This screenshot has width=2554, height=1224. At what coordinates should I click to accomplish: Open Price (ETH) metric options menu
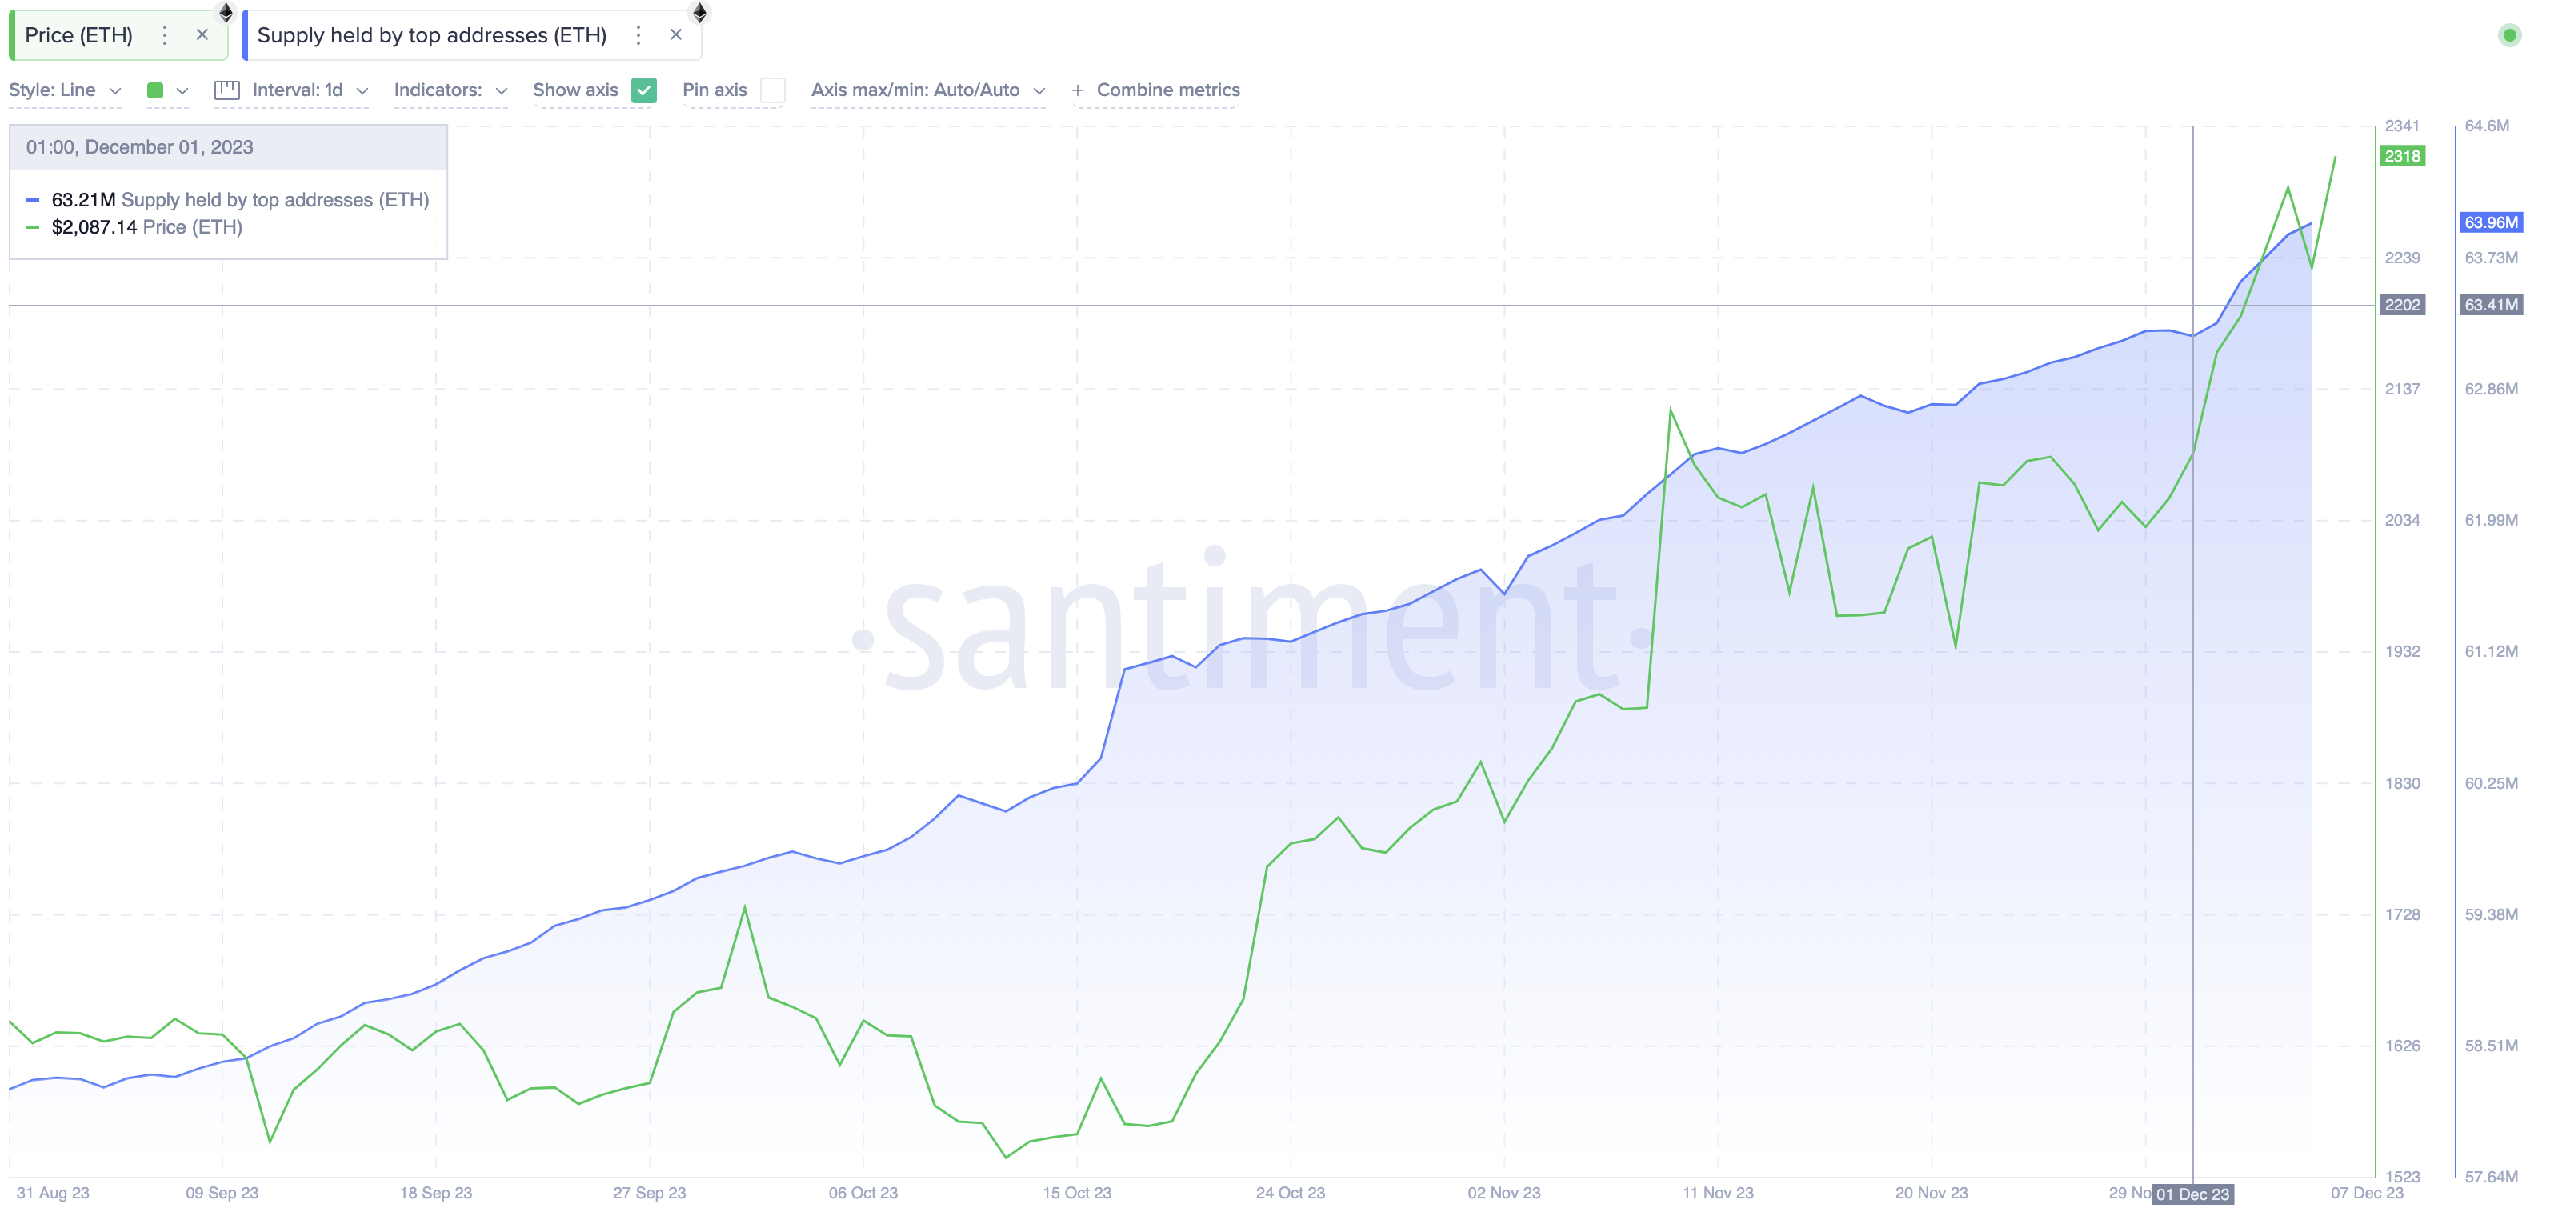tap(165, 36)
